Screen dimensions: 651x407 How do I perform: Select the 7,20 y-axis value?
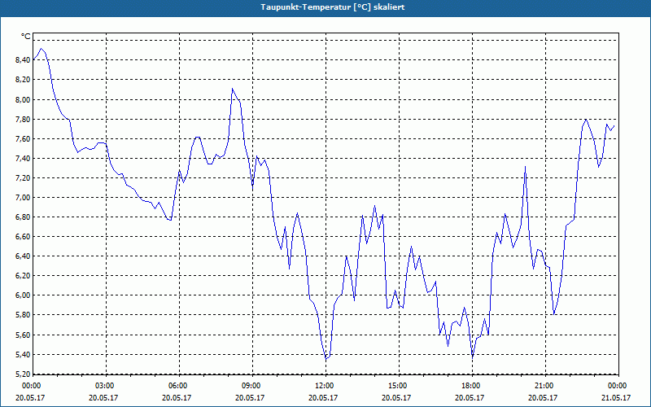click(23, 178)
